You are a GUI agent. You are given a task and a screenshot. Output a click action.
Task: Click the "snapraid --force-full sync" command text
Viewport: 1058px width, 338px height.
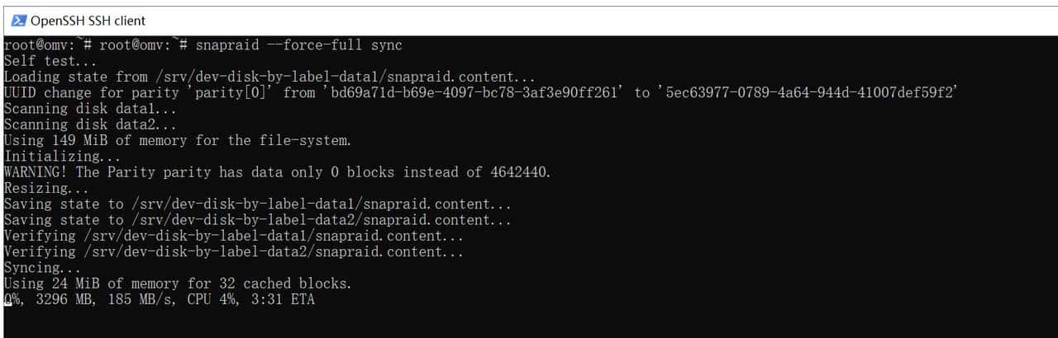[298, 45]
